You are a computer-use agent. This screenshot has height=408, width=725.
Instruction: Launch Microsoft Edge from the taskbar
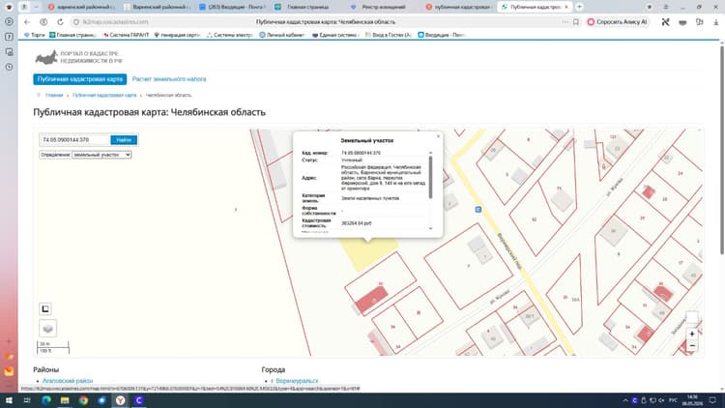coord(46,400)
